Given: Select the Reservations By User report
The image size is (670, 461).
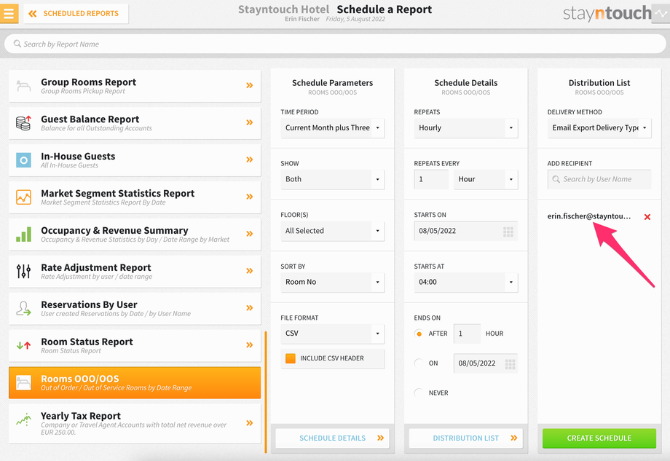Looking at the screenshot, I should pos(135,309).
